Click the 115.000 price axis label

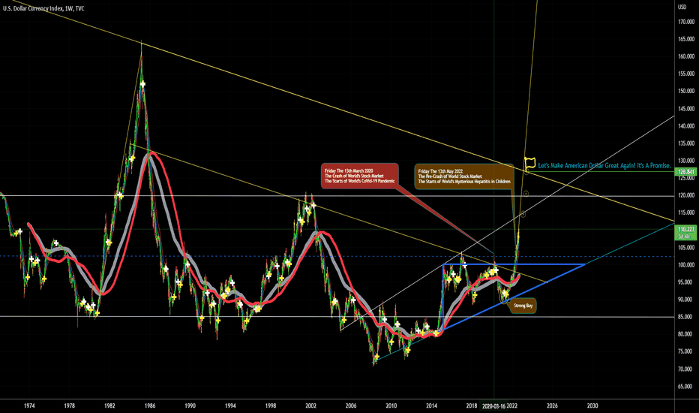(x=686, y=213)
